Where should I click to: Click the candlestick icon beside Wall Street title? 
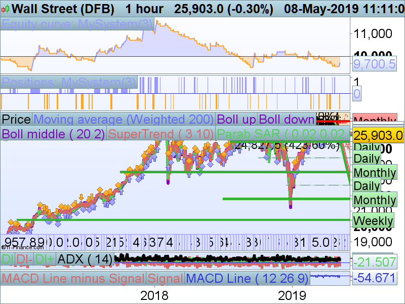(5, 9)
